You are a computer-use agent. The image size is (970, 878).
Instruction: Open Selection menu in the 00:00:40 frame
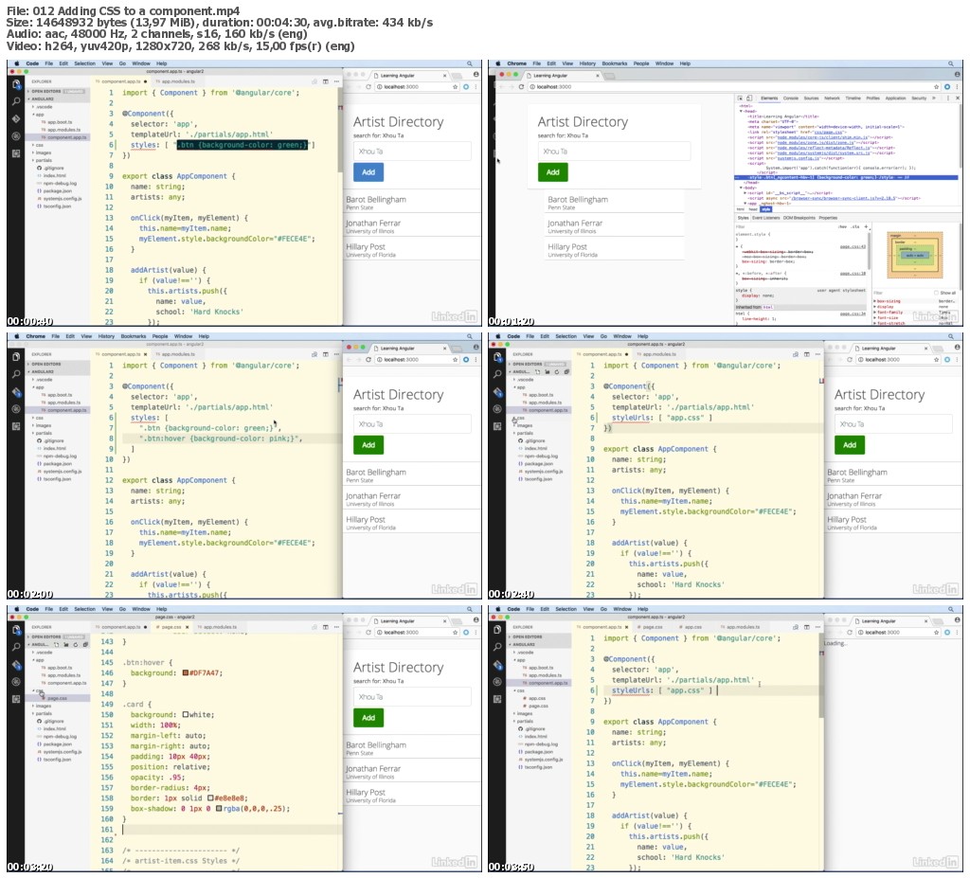pyautogui.click(x=84, y=63)
